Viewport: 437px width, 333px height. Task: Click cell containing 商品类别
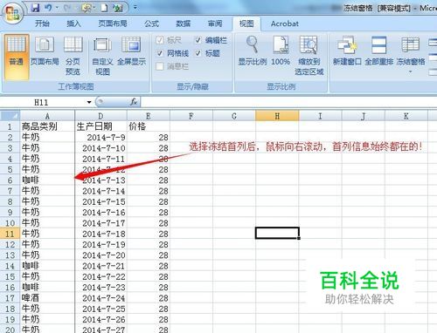pyautogui.click(x=47, y=126)
